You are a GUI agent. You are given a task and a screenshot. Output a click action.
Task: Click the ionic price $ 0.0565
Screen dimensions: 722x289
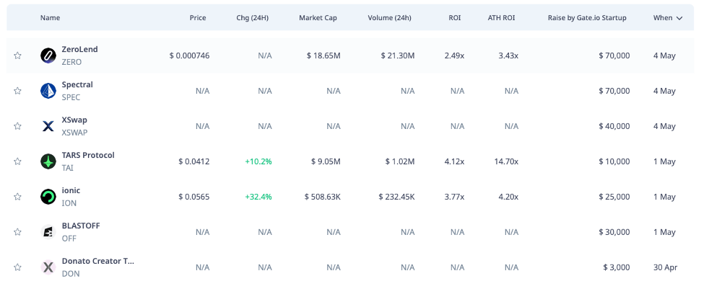pos(193,197)
